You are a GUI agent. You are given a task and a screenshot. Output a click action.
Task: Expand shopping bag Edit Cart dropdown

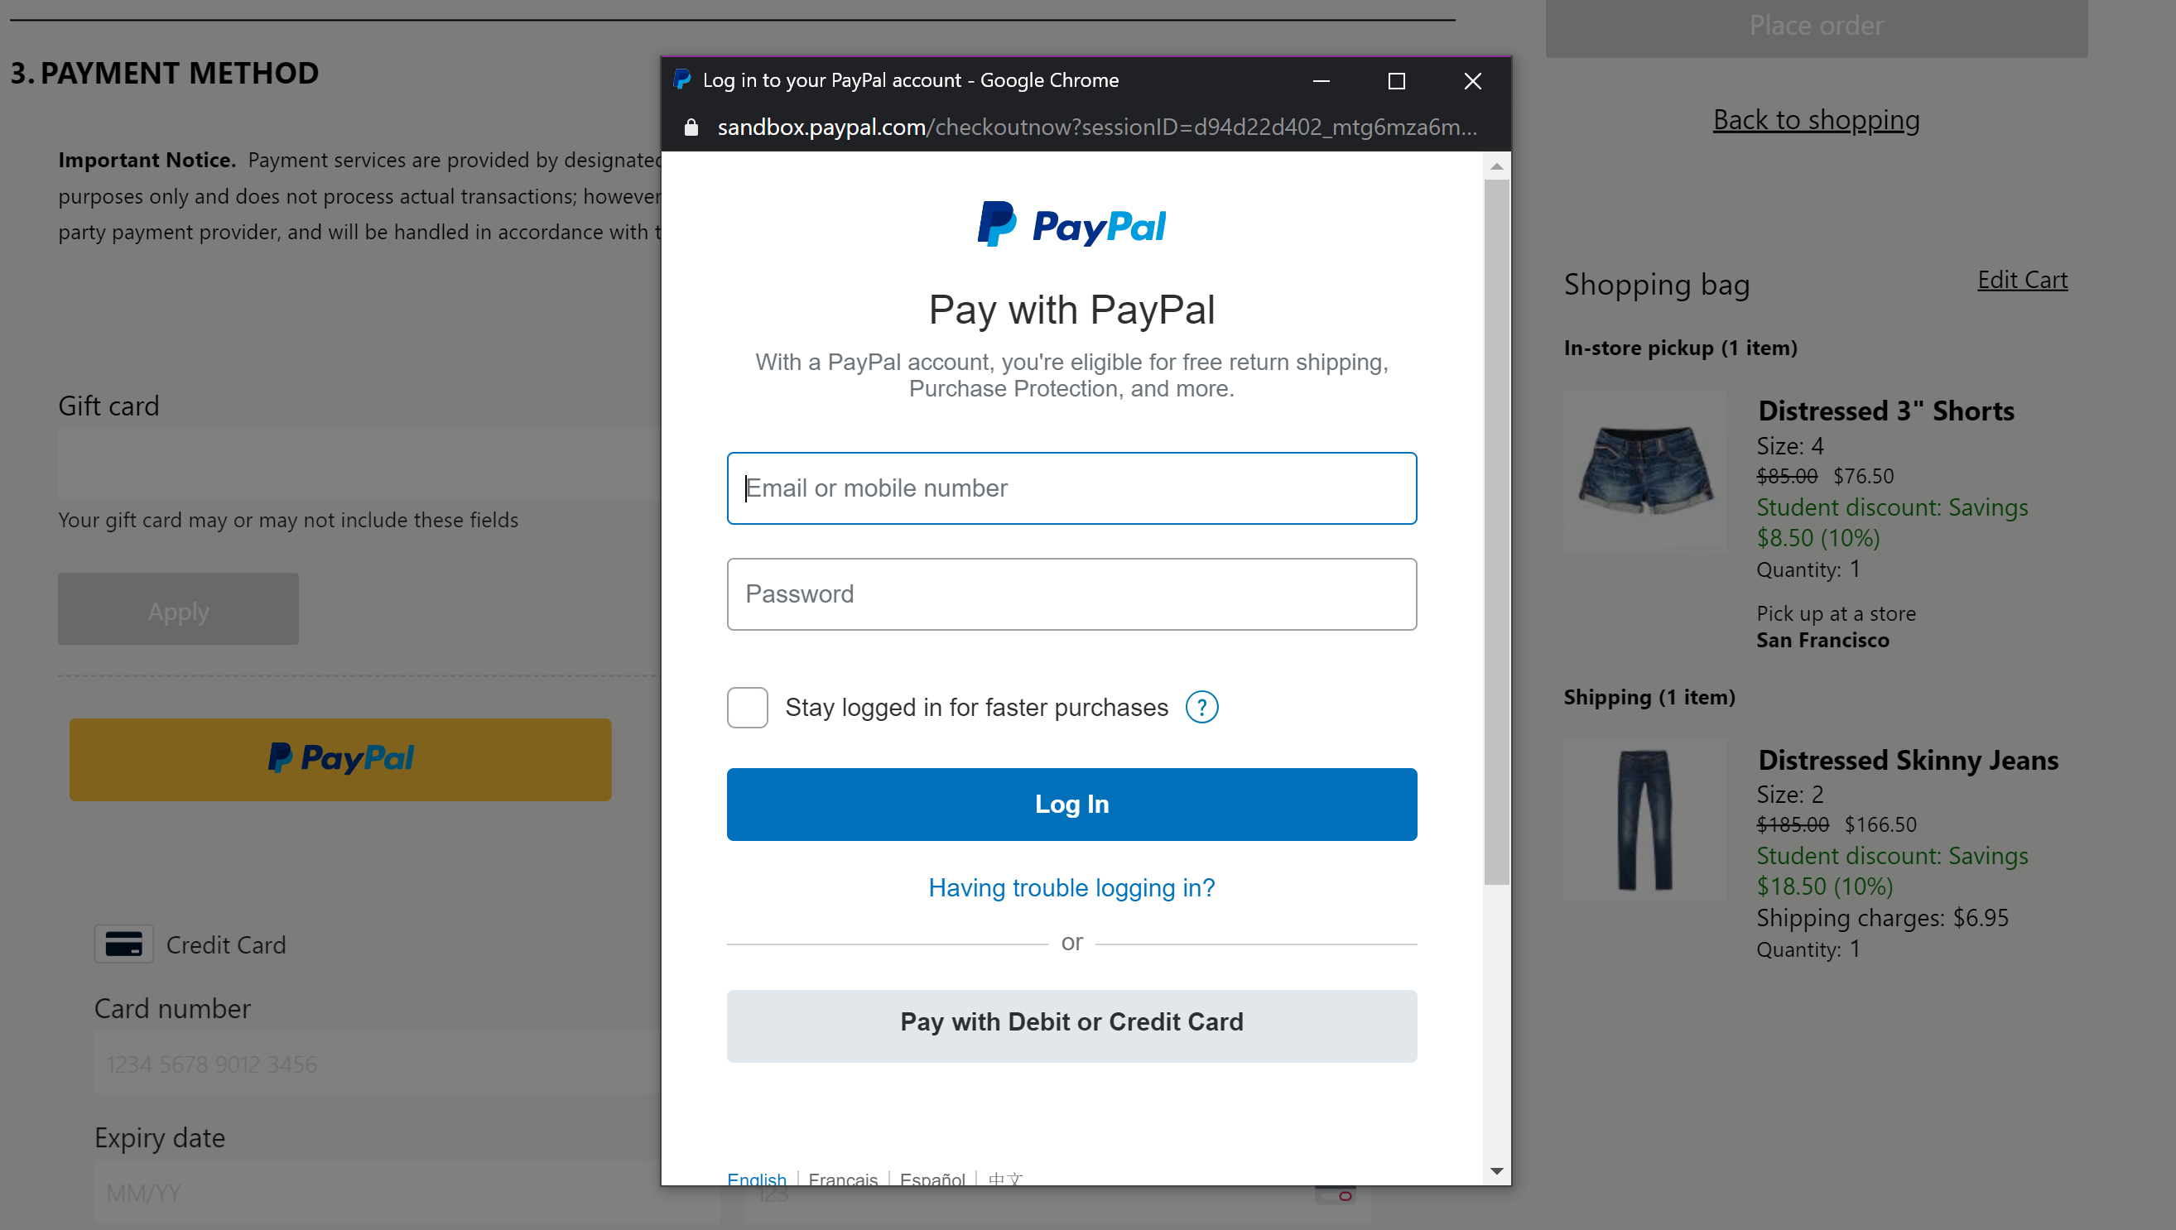2024,280
